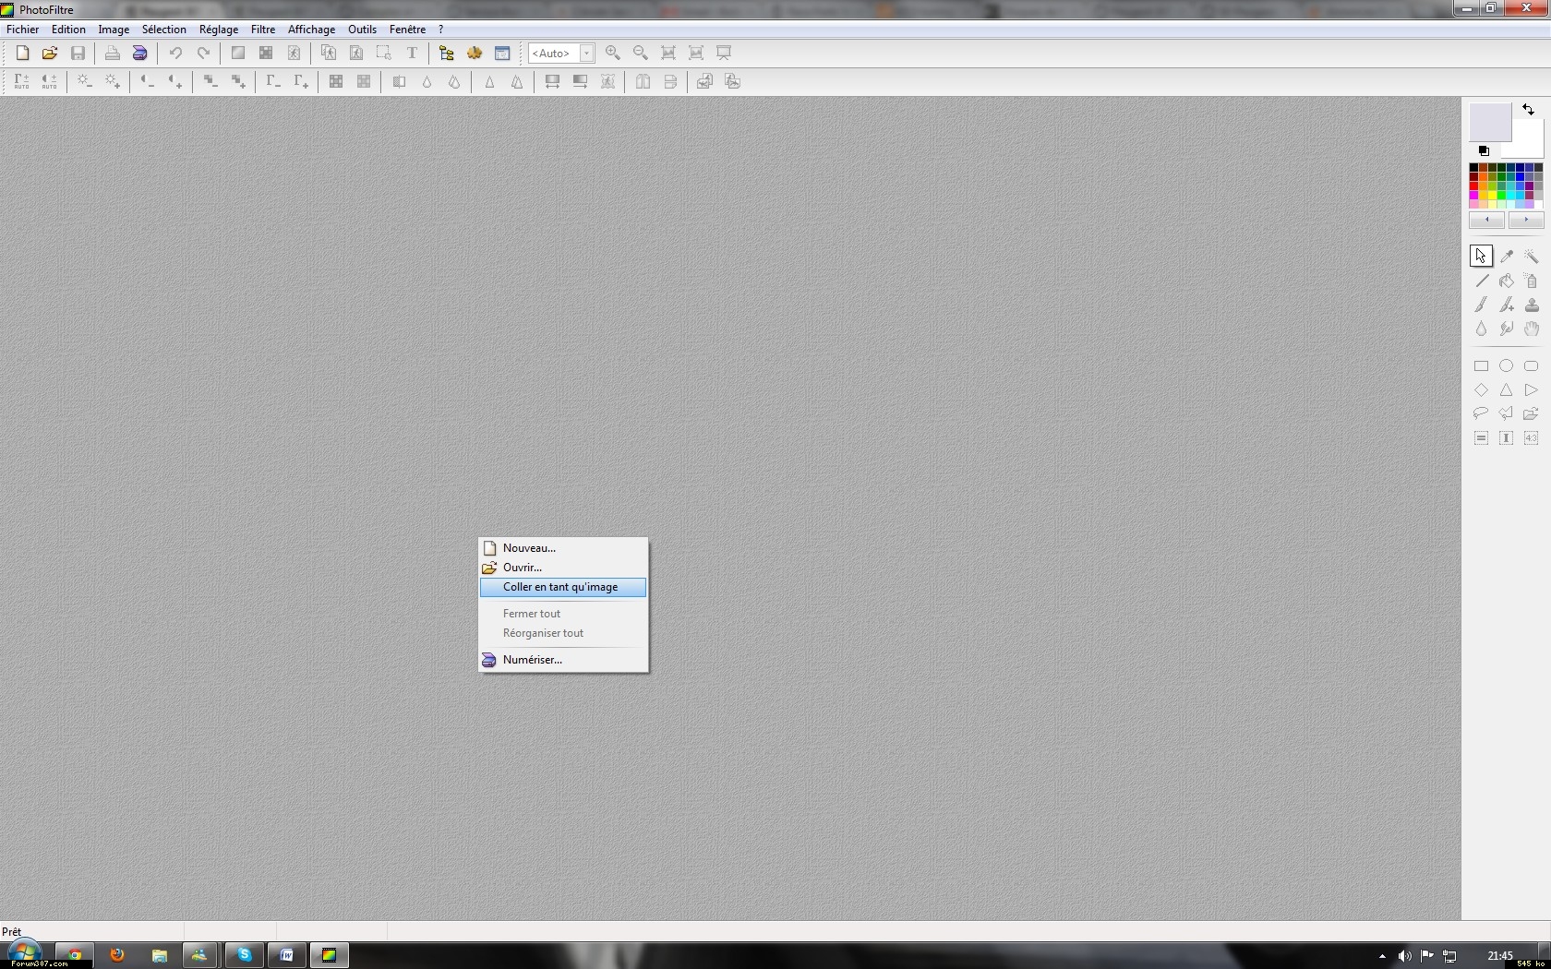Open the image explorer tree icon
Screen dimensions: 1551x969
point(447,54)
